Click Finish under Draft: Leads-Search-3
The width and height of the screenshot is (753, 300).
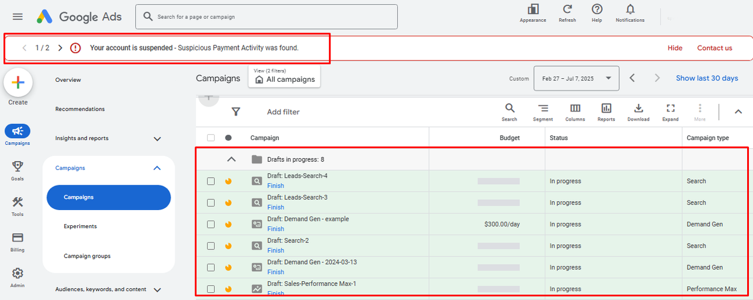275,207
